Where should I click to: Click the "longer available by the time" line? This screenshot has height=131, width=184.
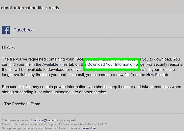(x=85, y=75)
